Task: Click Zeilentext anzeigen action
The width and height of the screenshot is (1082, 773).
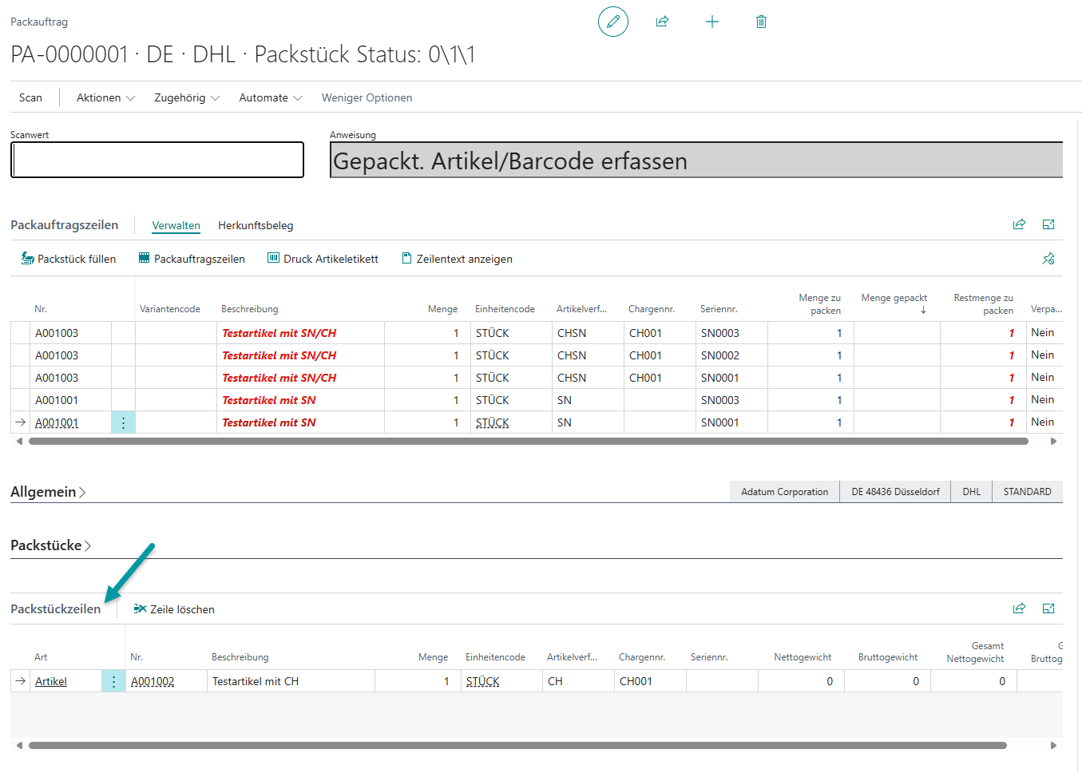Action: (457, 259)
